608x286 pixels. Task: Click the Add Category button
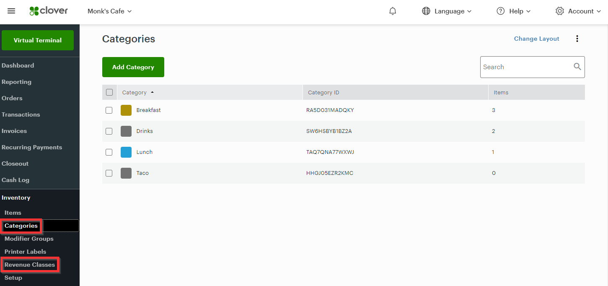coord(133,67)
